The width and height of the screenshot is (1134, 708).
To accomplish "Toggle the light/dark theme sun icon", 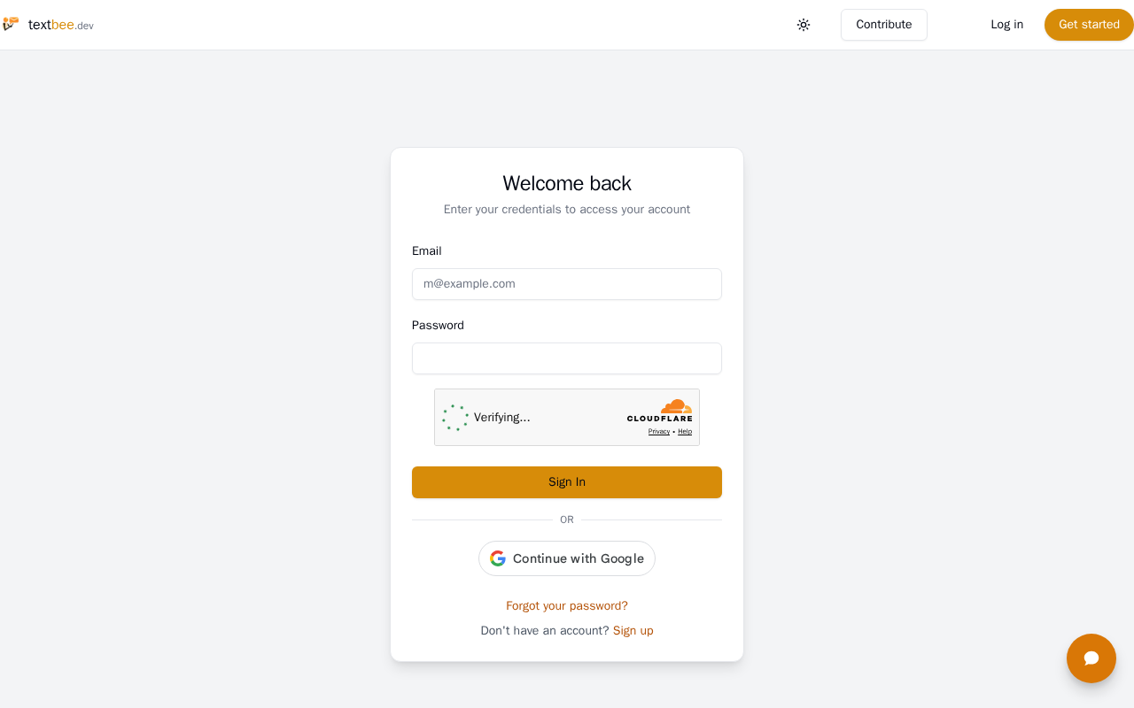I will point(804,25).
